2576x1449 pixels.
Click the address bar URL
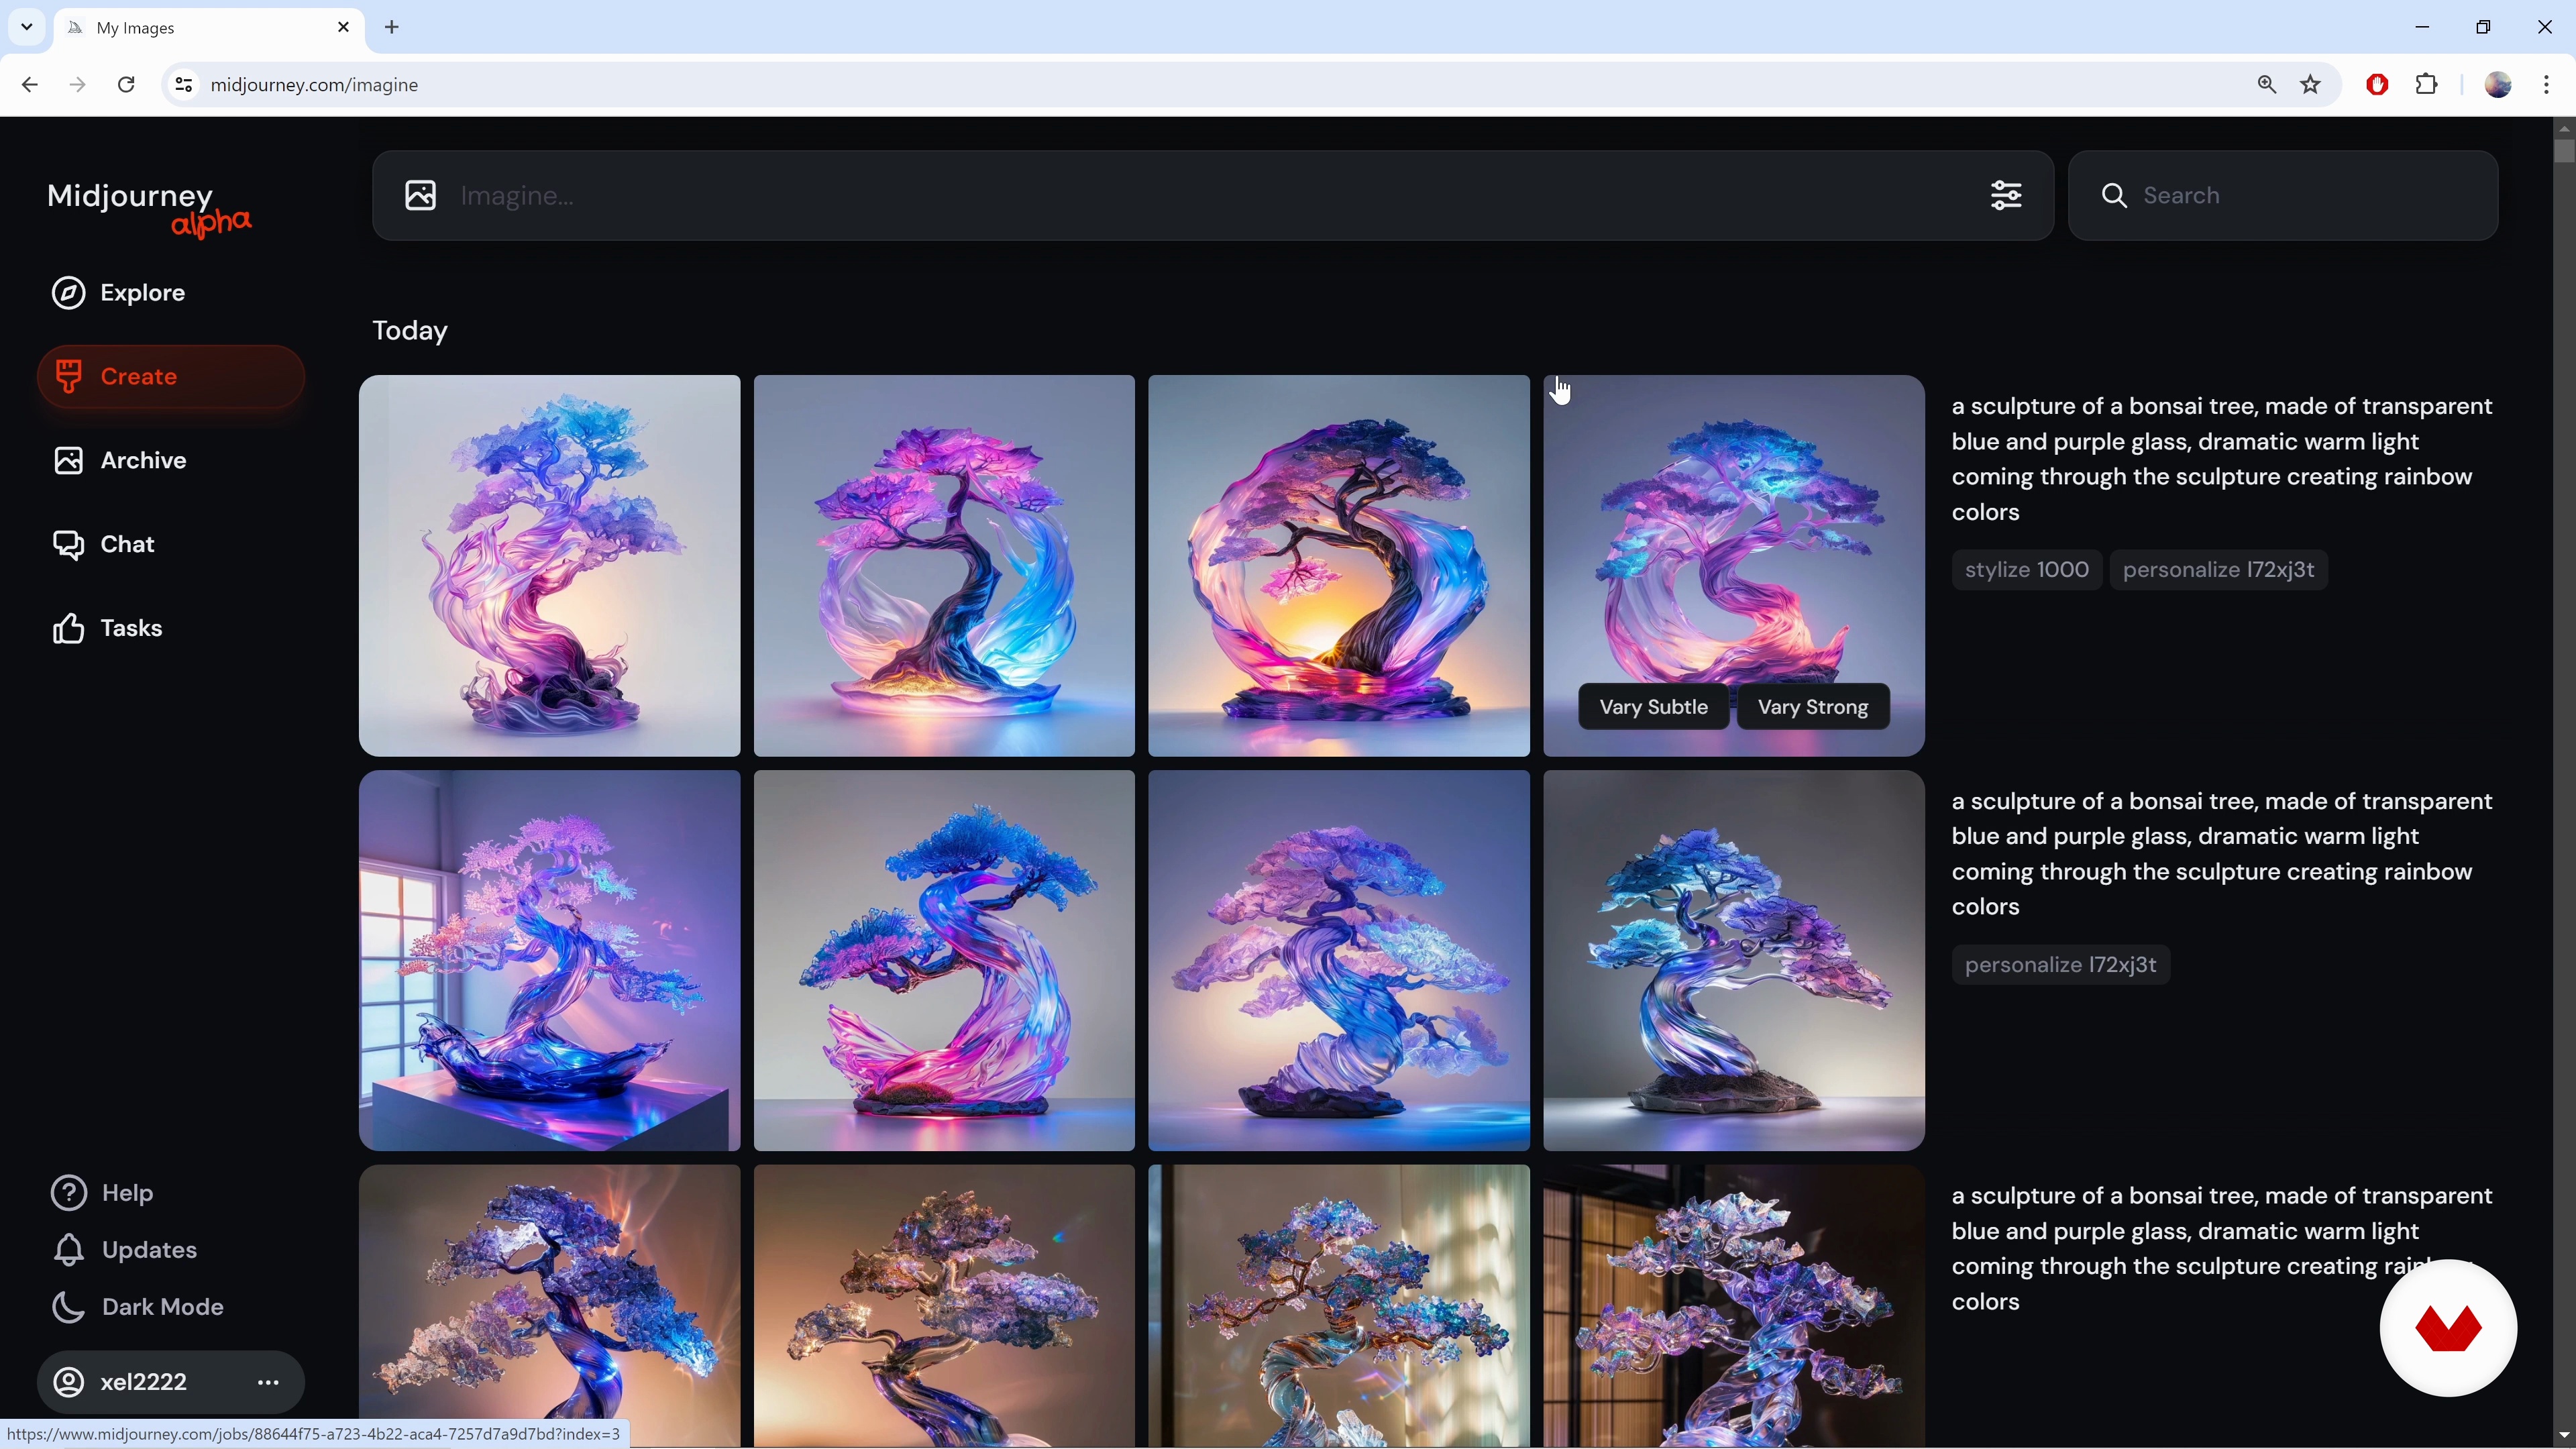[x=315, y=86]
